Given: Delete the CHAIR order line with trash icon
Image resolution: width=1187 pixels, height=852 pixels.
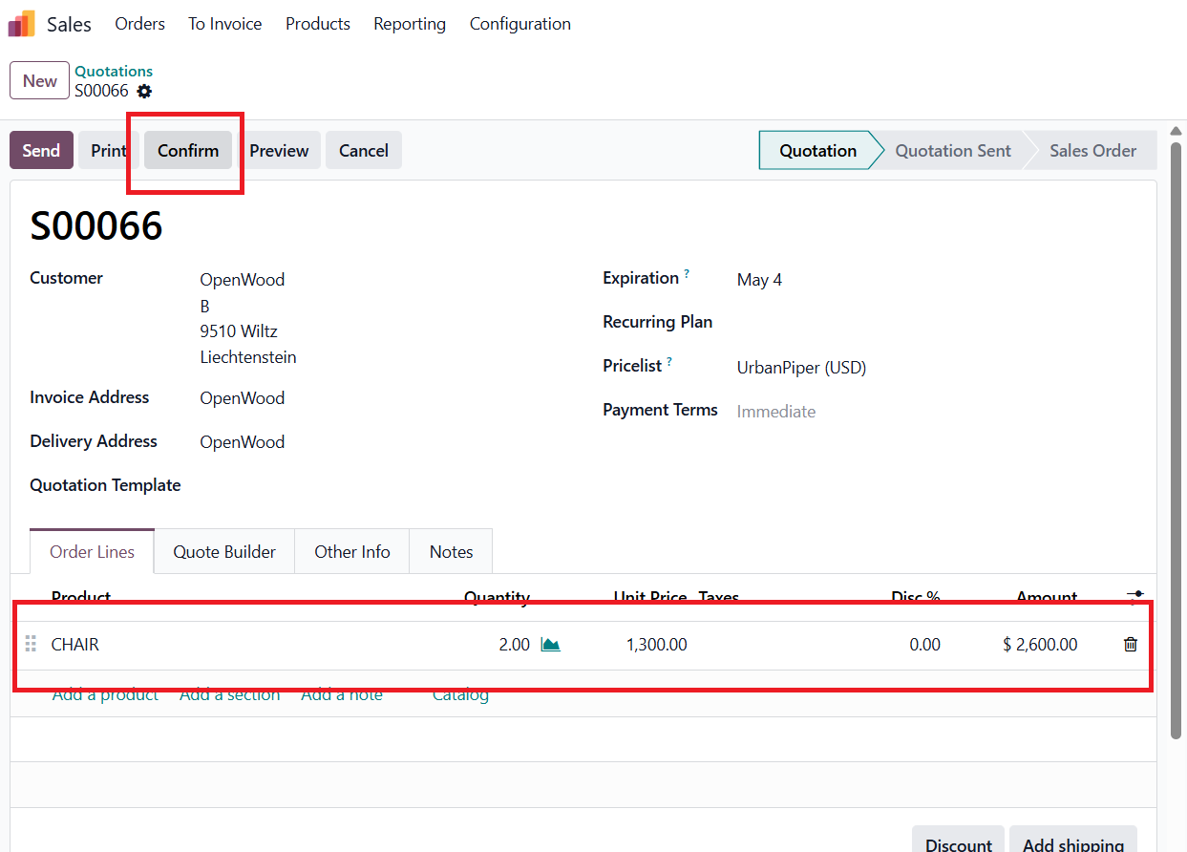Looking at the screenshot, I should tap(1131, 645).
